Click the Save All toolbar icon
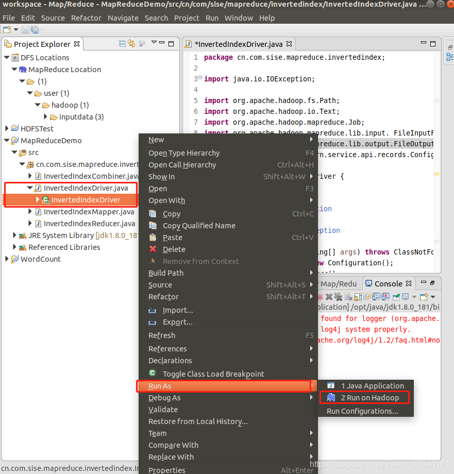The image size is (454, 474). pyautogui.click(x=35, y=30)
